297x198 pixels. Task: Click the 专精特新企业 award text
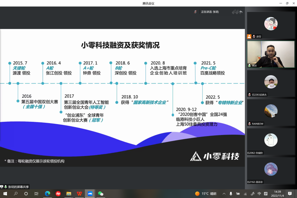click(x=230, y=103)
